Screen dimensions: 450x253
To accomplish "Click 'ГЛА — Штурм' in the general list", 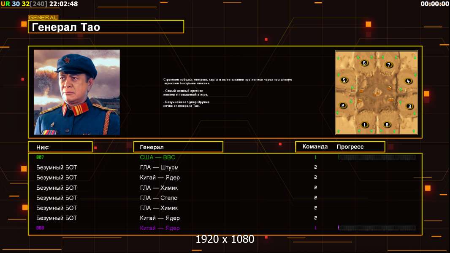I will point(159,167).
